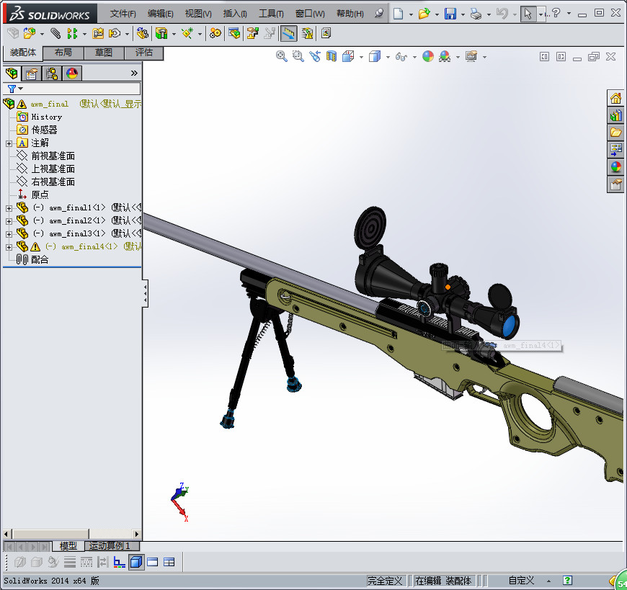Image resolution: width=627 pixels, height=590 pixels.
Task: Select the Mate tool
Action: 55,32
